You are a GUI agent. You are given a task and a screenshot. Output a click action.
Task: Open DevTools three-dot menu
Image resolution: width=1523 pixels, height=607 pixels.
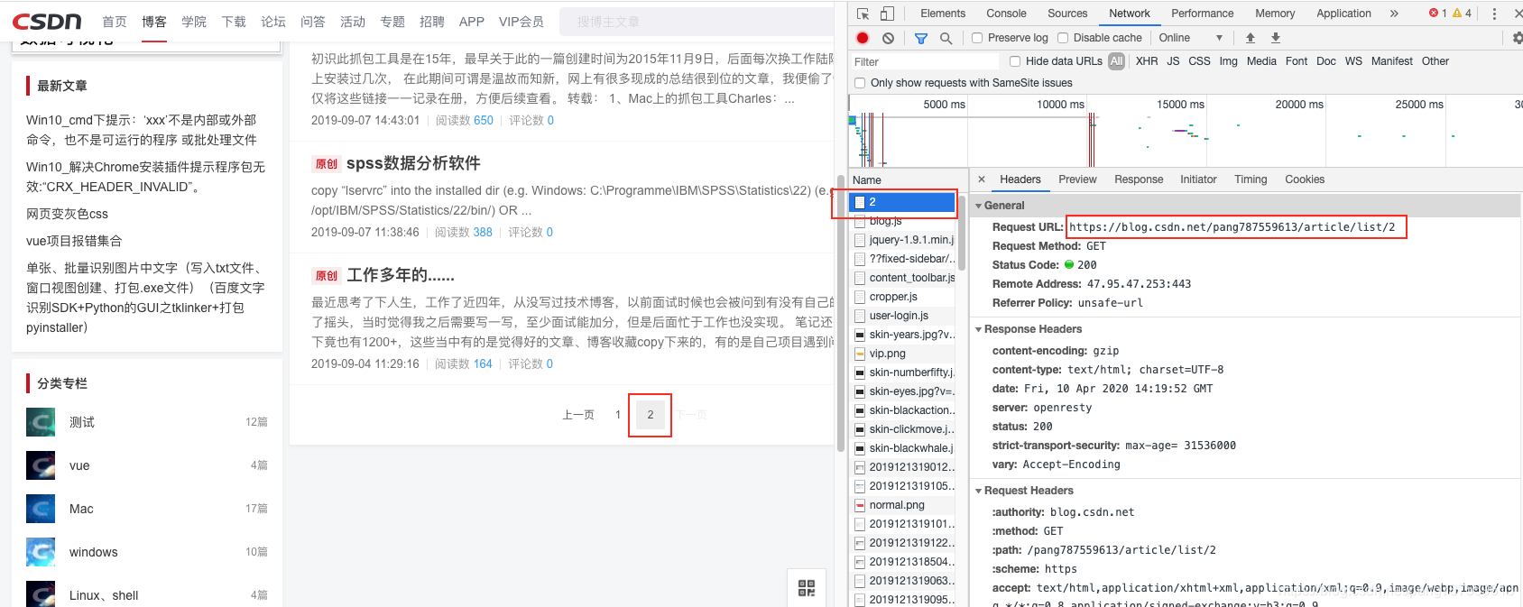(x=1494, y=14)
